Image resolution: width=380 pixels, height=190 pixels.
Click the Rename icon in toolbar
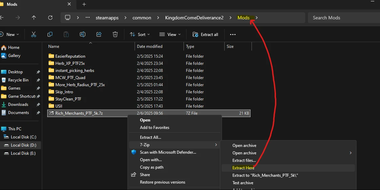82,34
